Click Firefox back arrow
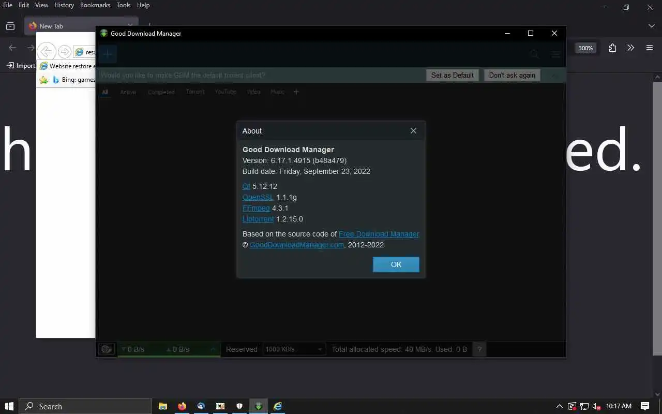The height and width of the screenshot is (414, 662). 12,48
